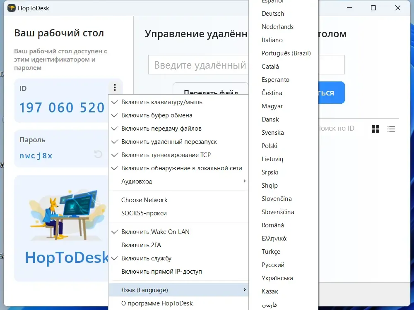Refresh the password with the reload icon

click(x=98, y=154)
